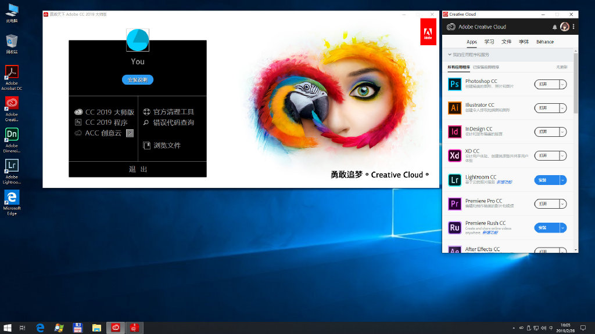This screenshot has width=595, height=334.
Task: Select the InDesign CC Id icon
Action: 455,132
